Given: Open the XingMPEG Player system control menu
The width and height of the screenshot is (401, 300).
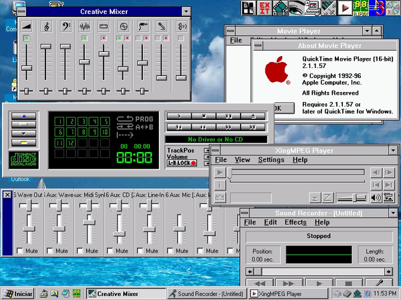Looking at the screenshot, I should click(x=216, y=150).
